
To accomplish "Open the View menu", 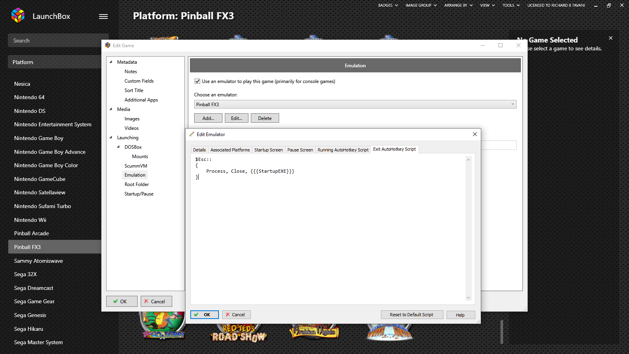I will tap(487, 6).
